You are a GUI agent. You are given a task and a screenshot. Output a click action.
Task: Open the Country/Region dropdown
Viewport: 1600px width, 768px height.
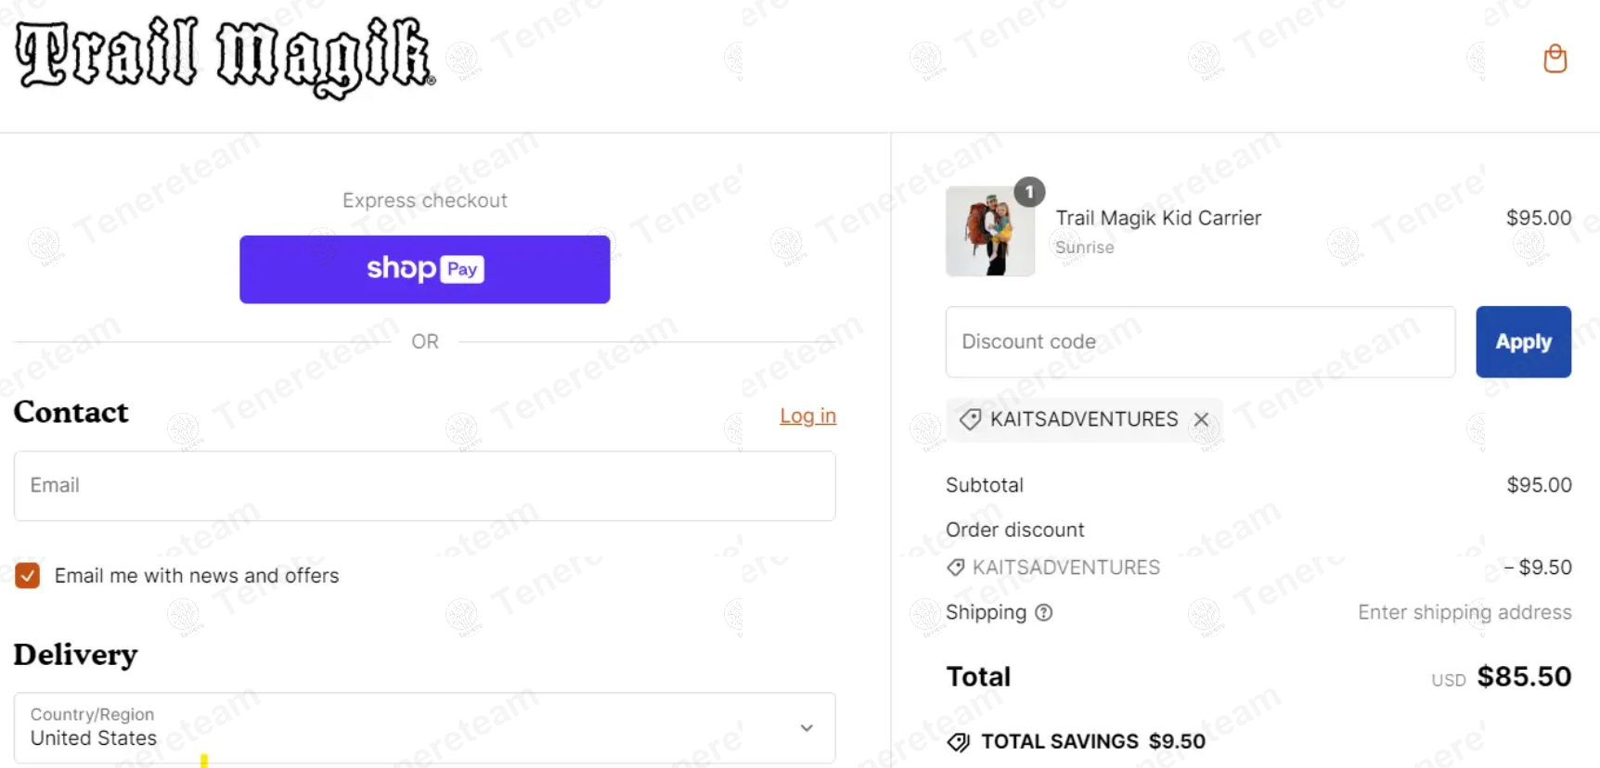point(424,728)
